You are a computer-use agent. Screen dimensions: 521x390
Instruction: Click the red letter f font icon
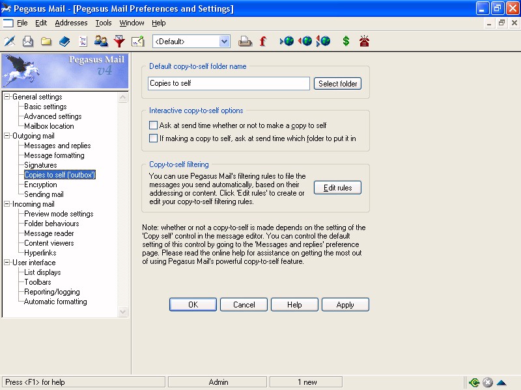click(x=263, y=42)
